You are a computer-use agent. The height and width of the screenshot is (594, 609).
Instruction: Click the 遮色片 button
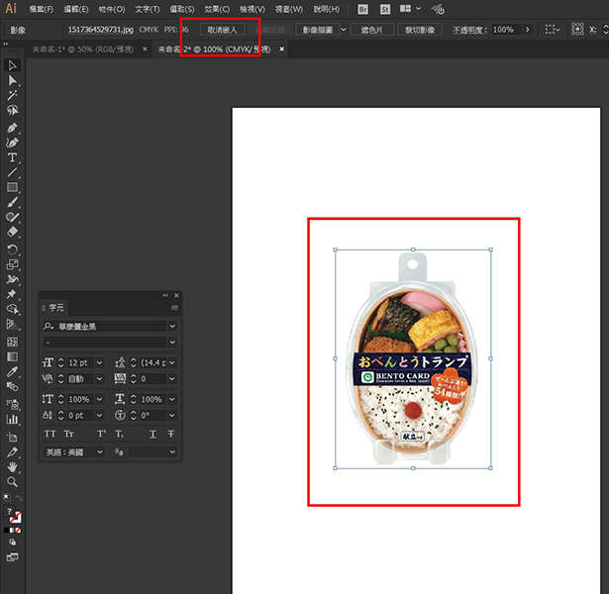[372, 30]
